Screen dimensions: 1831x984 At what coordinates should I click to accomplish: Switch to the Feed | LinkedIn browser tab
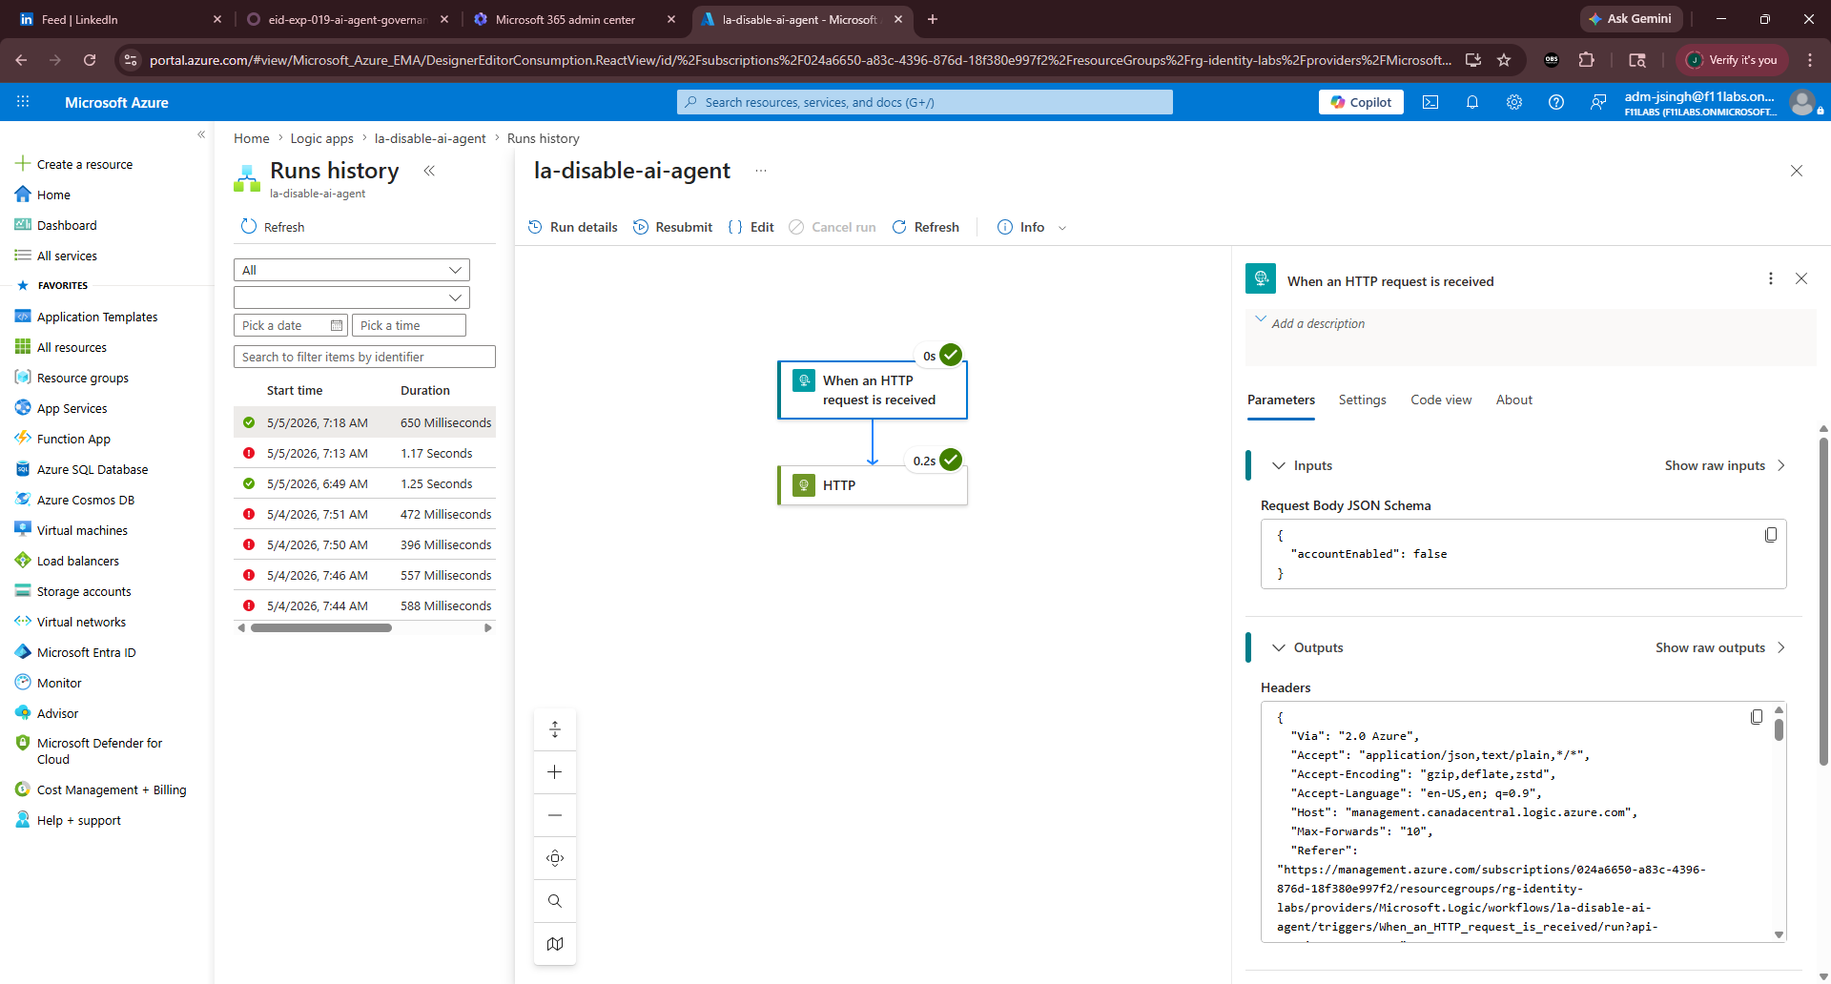pos(121,19)
